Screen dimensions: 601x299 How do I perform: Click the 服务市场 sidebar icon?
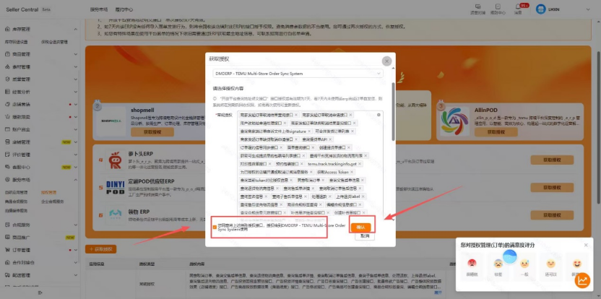[x=7, y=179]
